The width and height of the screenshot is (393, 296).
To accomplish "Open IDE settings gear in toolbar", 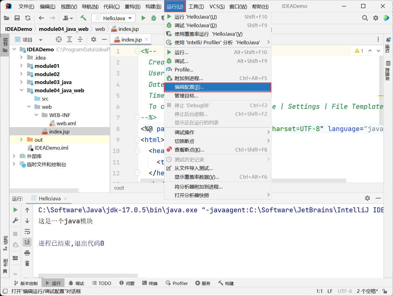I will pyautogui.click(x=376, y=18).
